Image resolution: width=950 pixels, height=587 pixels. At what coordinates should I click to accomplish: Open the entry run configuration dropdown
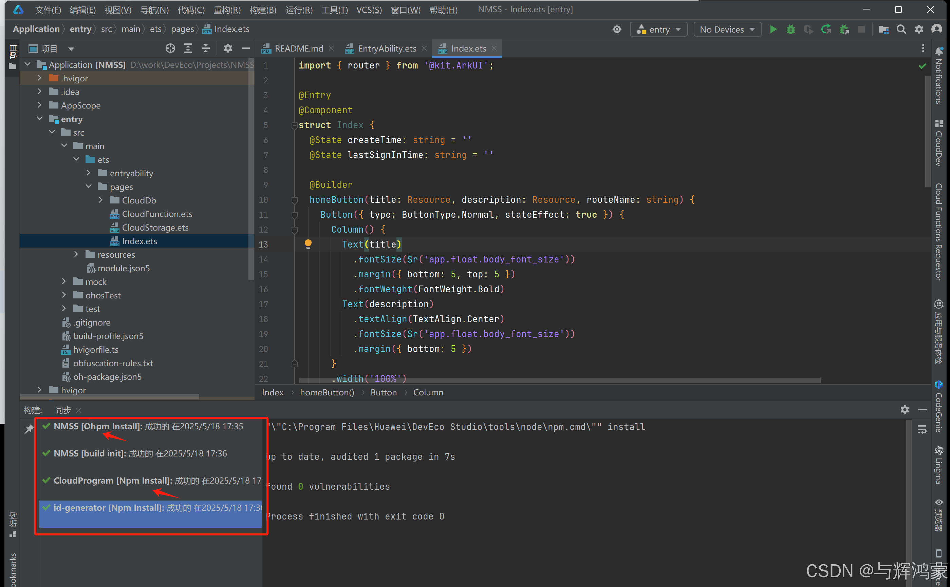tap(658, 30)
